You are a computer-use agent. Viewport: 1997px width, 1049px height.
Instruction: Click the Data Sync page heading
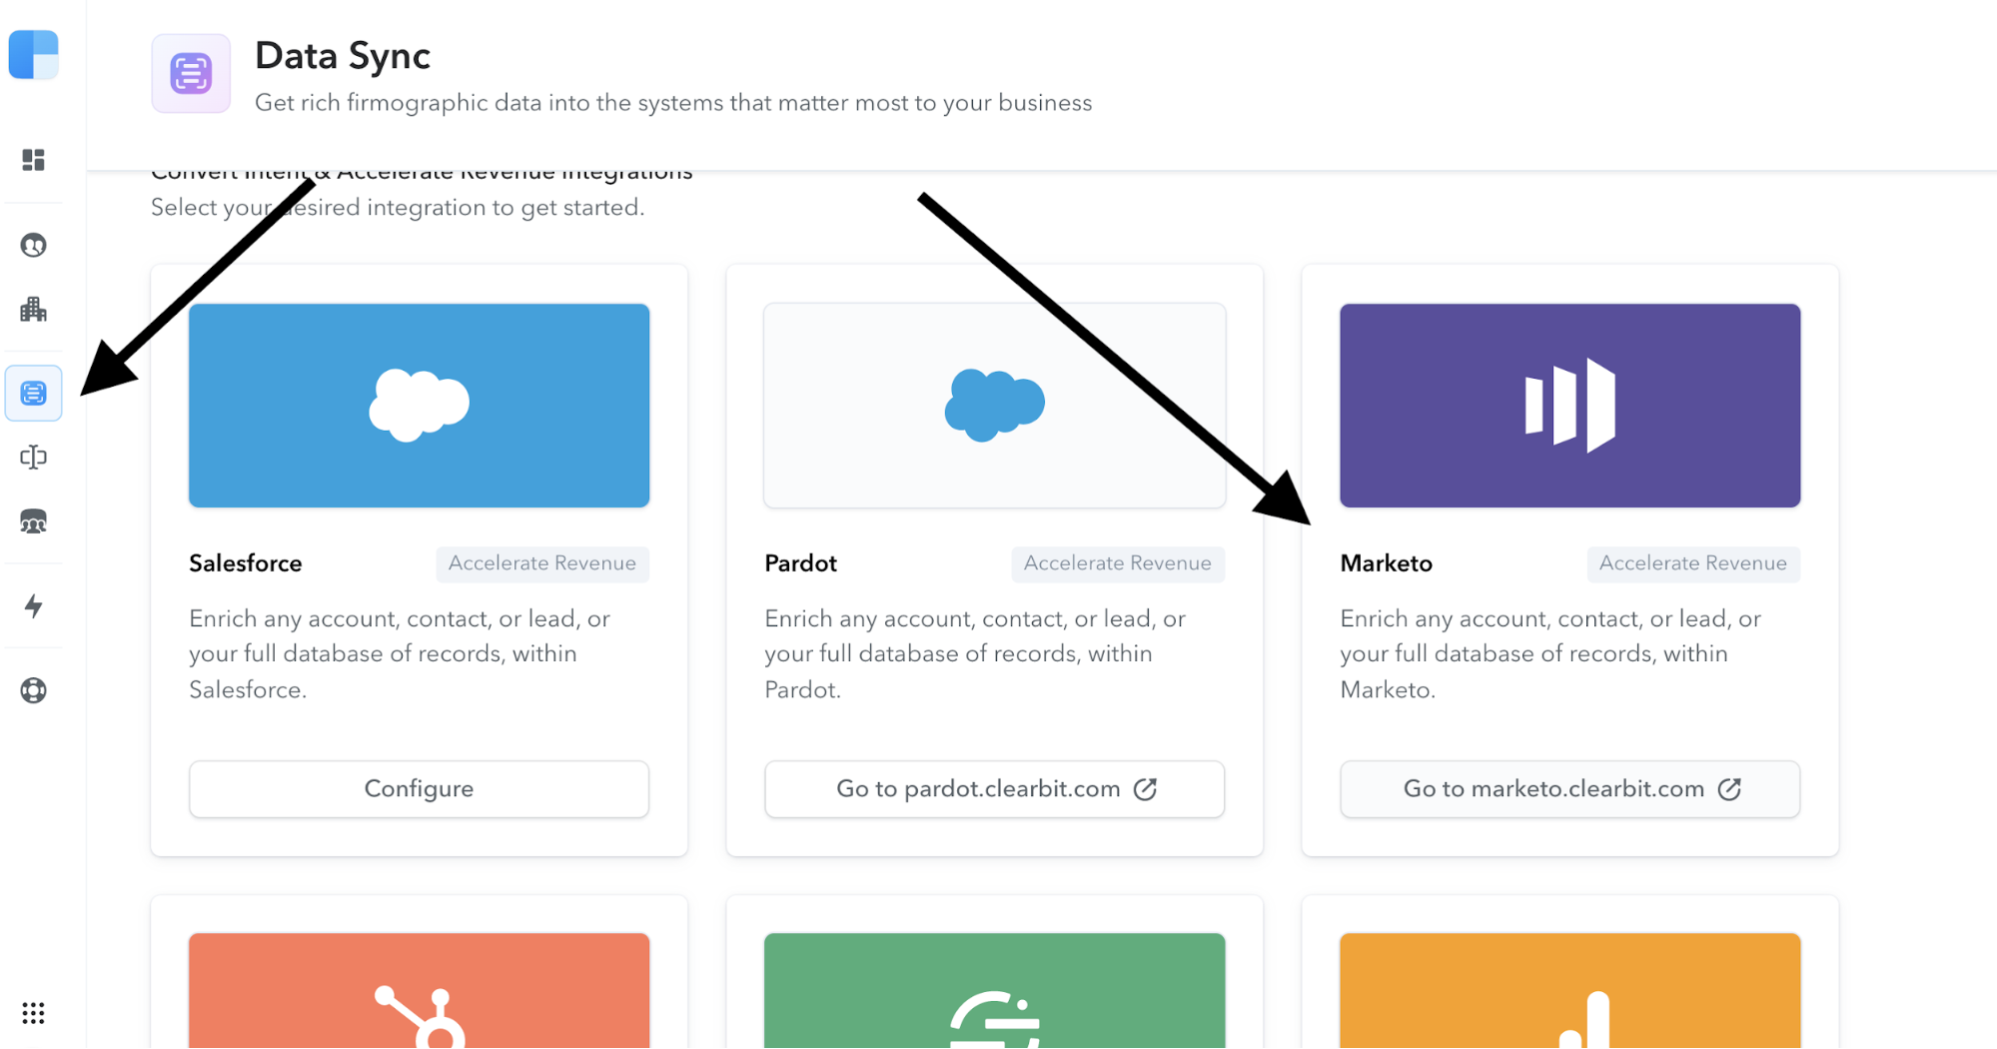point(343,56)
